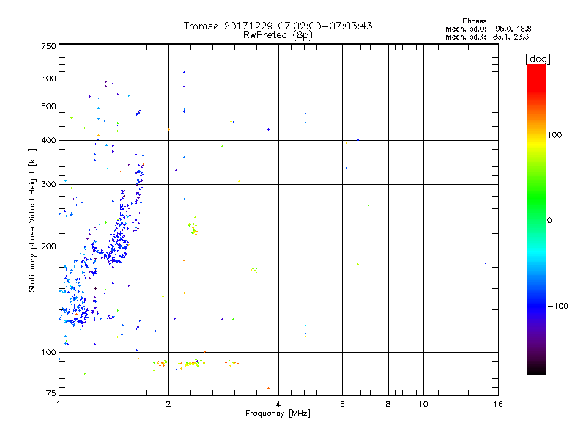586x440 pixels.
Task: Click the small yellow cluster near 3.4 MHz, 170 km
Action: pyautogui.click(x=254, y=270)
